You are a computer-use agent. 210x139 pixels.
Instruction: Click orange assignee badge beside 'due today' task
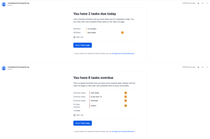pos(123,33)
